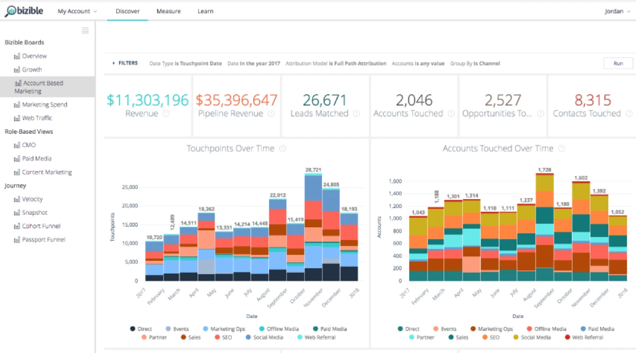
Task: Click the Growth board chart icon
Action: pos(17,70)
